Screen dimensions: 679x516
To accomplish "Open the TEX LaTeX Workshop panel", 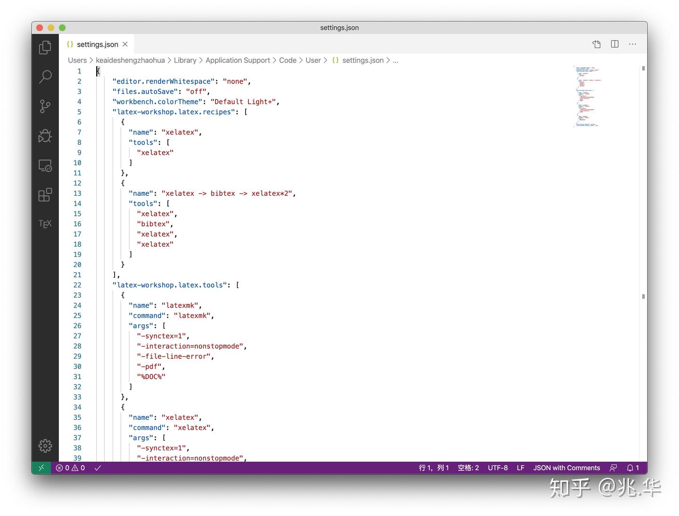I will click(45, 224).
